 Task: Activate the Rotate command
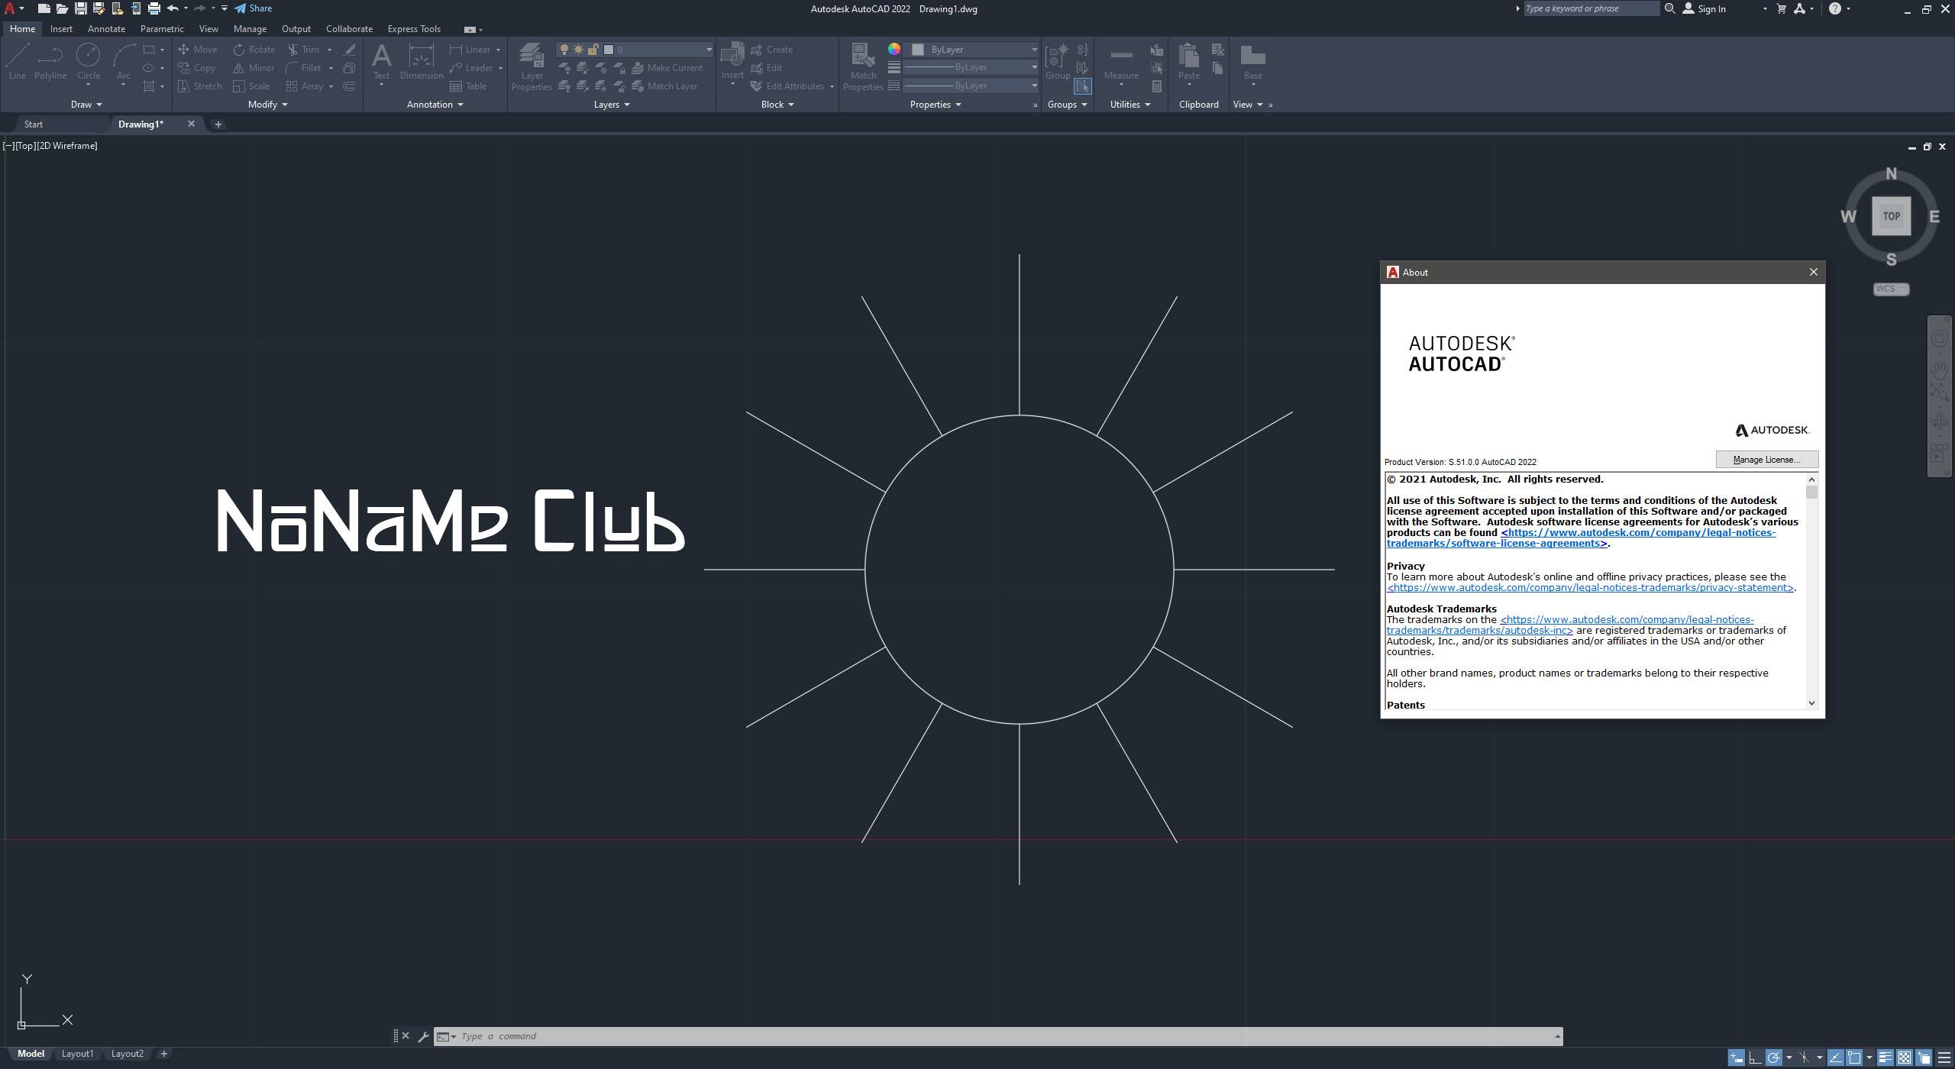coord(254,49)
